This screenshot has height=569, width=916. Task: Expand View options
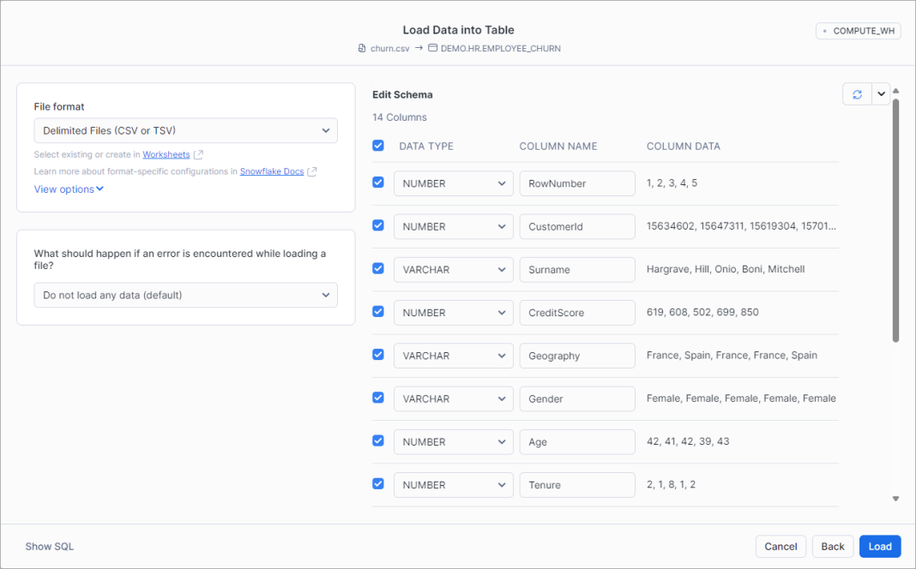[69, 189]
